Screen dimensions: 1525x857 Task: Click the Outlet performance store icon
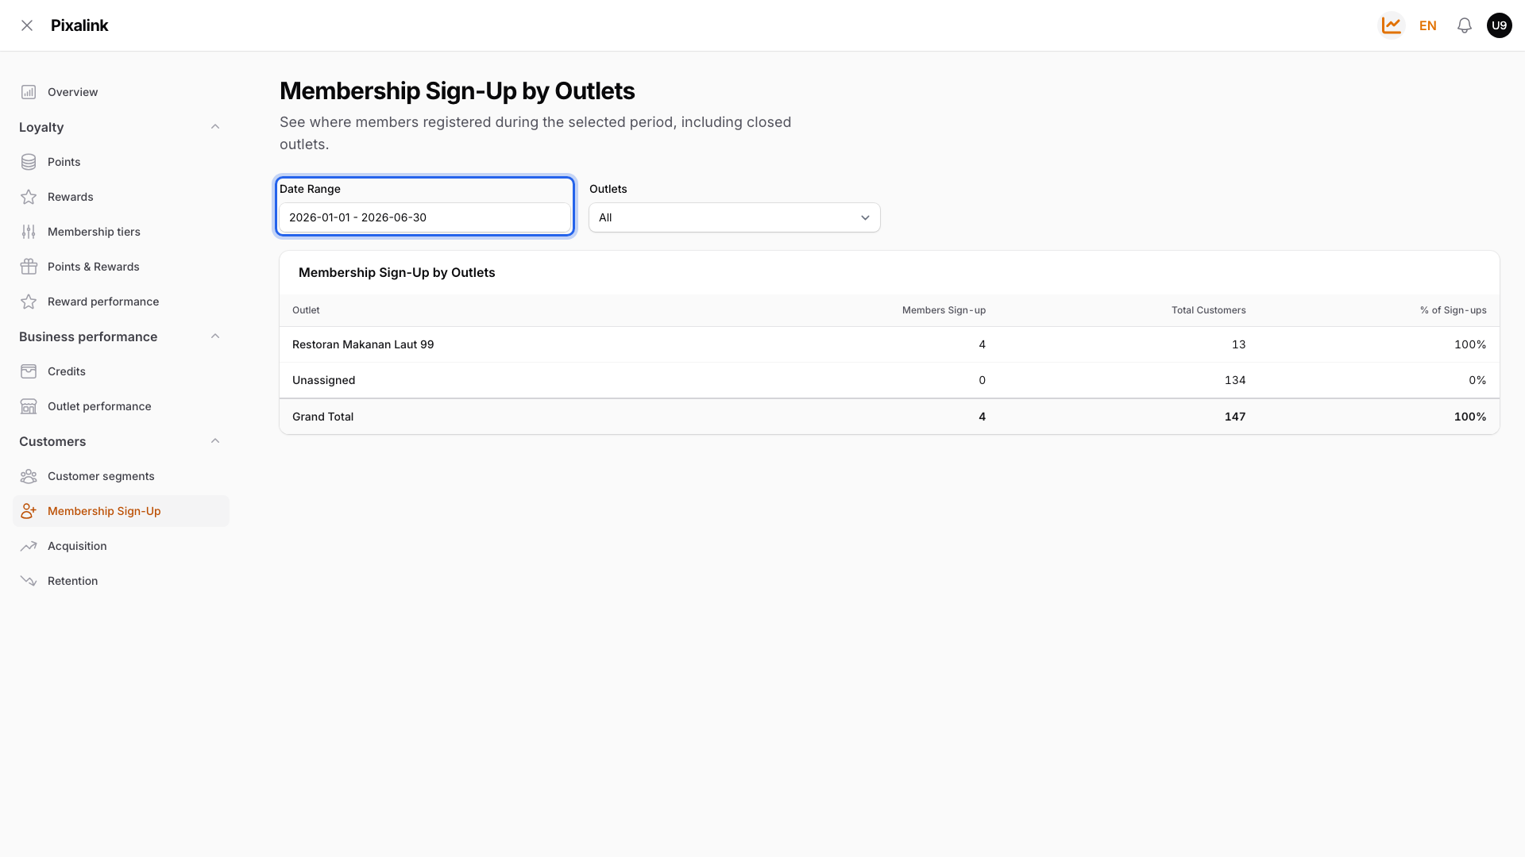(29, 406)
